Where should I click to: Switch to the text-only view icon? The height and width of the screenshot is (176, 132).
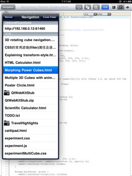click(x=114, y=7)
